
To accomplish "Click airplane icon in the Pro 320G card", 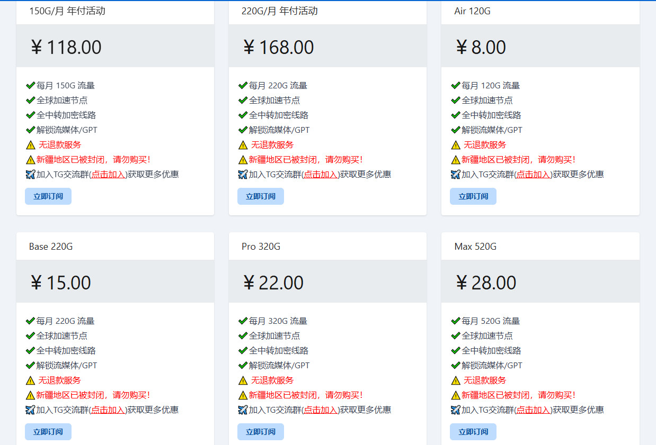I will coord(243,410).
